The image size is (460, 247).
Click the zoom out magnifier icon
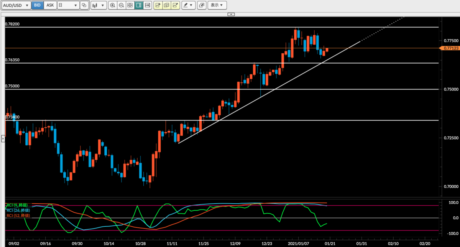point(122,5)
